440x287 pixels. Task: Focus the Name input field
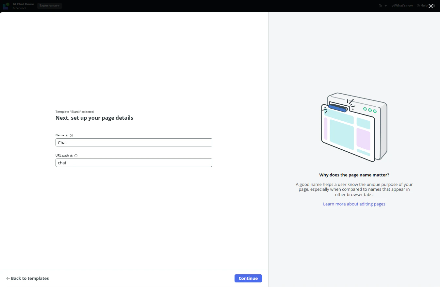coord(134,143)
